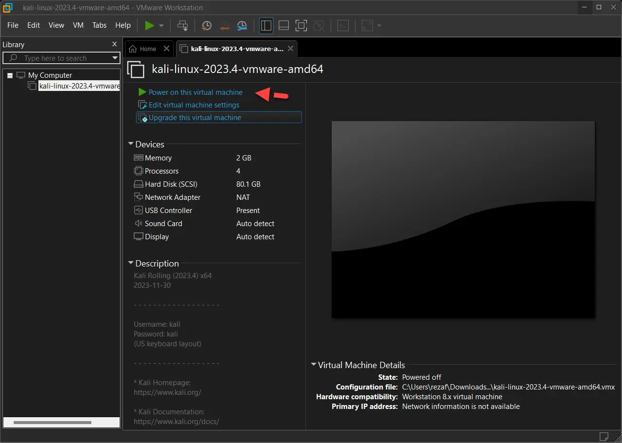The height and width of the screenshot is (443, 622).
Task: Collapse the Devices section
Action: [x=130, y=144]
